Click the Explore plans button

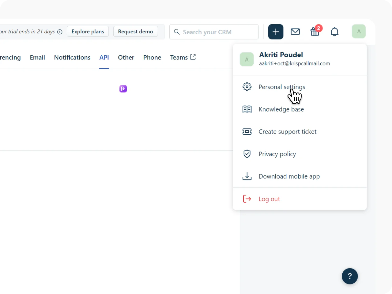click(x=88, y=32)
